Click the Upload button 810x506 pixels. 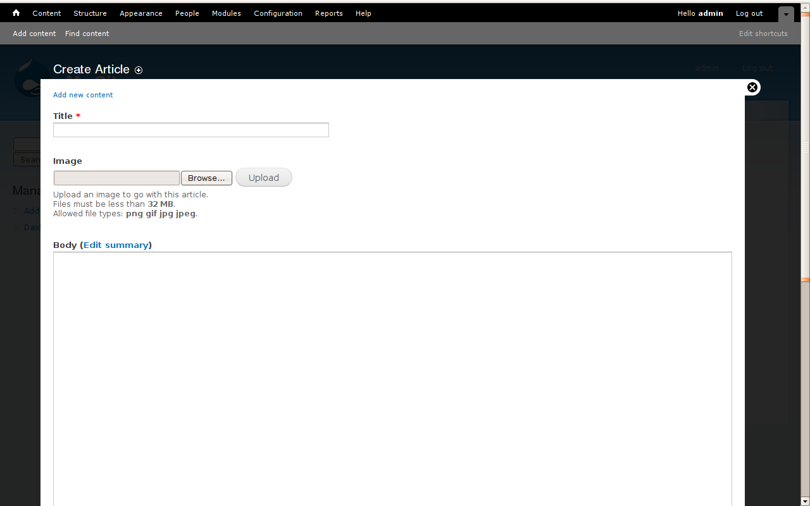tap(263, 177)
